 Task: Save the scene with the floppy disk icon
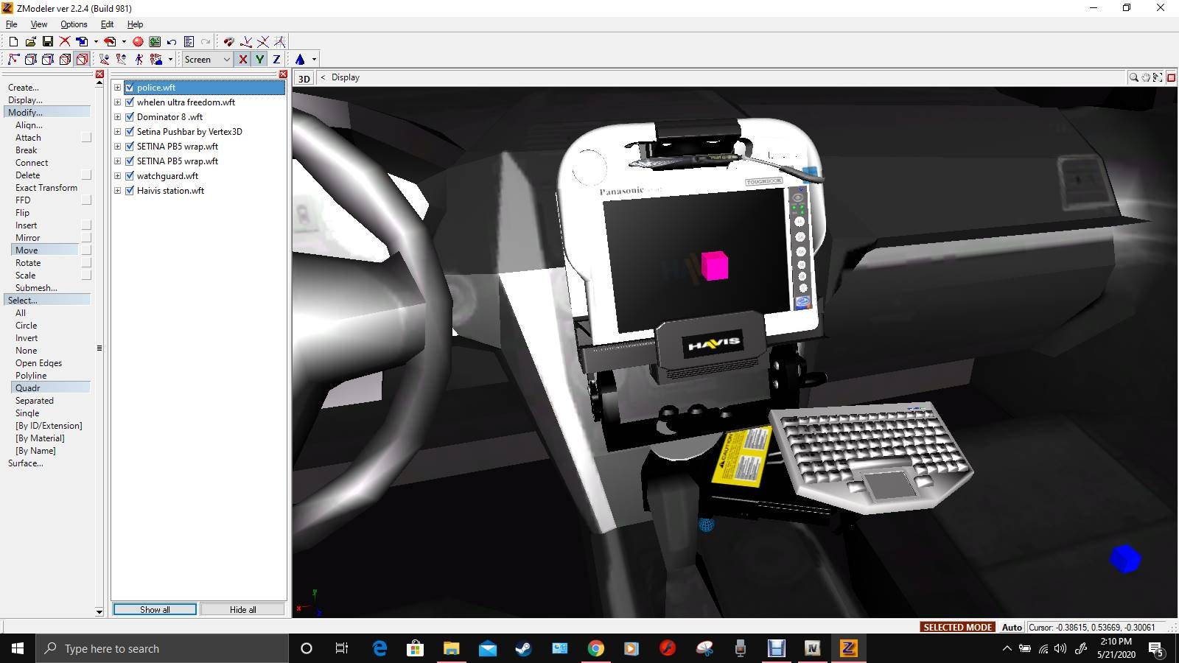point(47,42)
